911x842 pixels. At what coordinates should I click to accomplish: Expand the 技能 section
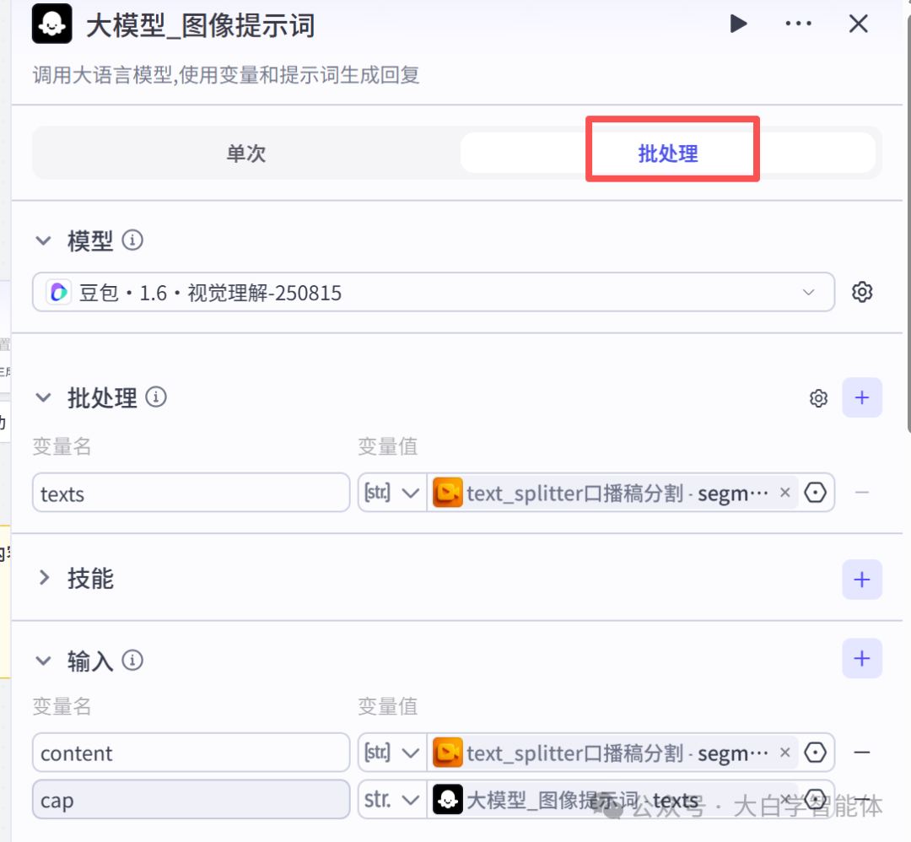(x=44, y=578)
